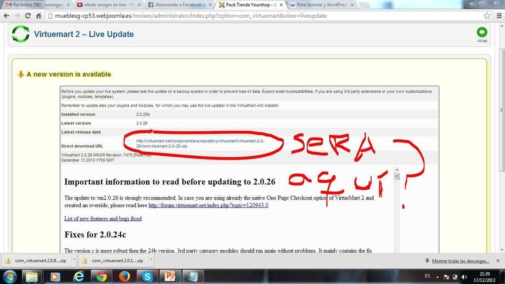505x284 pixels.
Task: Open options for com_virtuemart.2.0.1 download
Action: point(151,260)
